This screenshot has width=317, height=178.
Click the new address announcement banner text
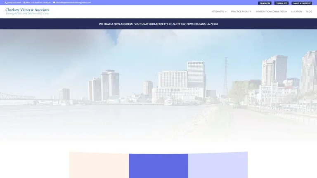pos(158,24)
